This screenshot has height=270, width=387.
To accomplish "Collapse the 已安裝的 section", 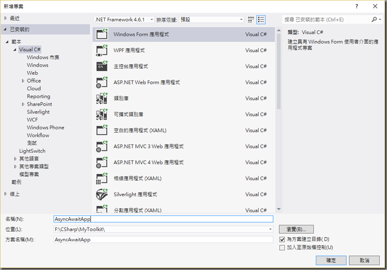I will coord(5,30).
